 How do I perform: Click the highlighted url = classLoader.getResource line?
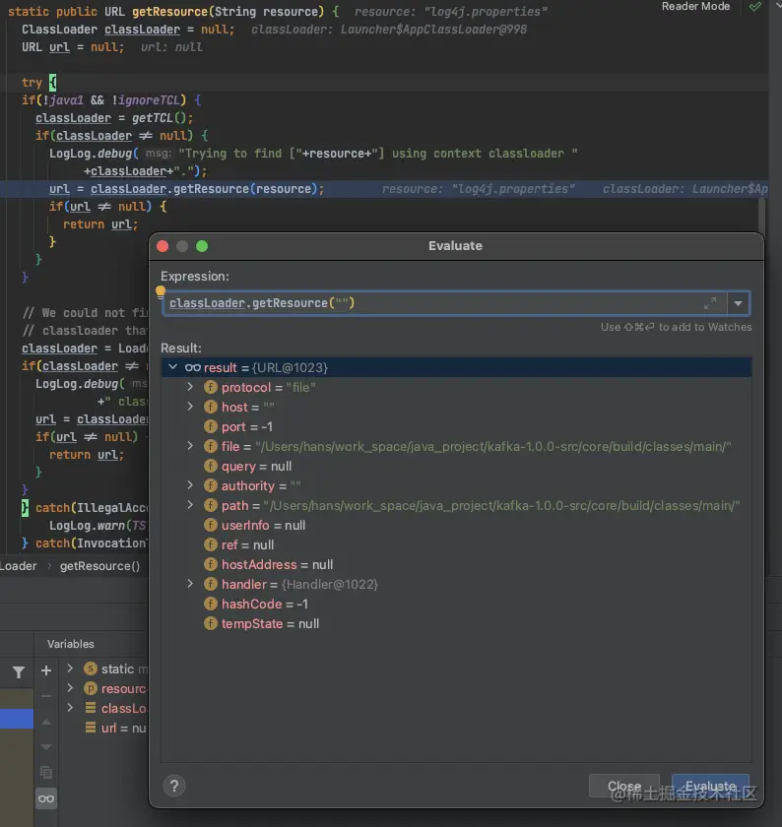(384, 189)
